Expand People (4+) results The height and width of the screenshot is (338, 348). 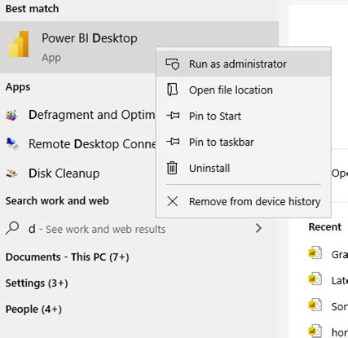33,309
